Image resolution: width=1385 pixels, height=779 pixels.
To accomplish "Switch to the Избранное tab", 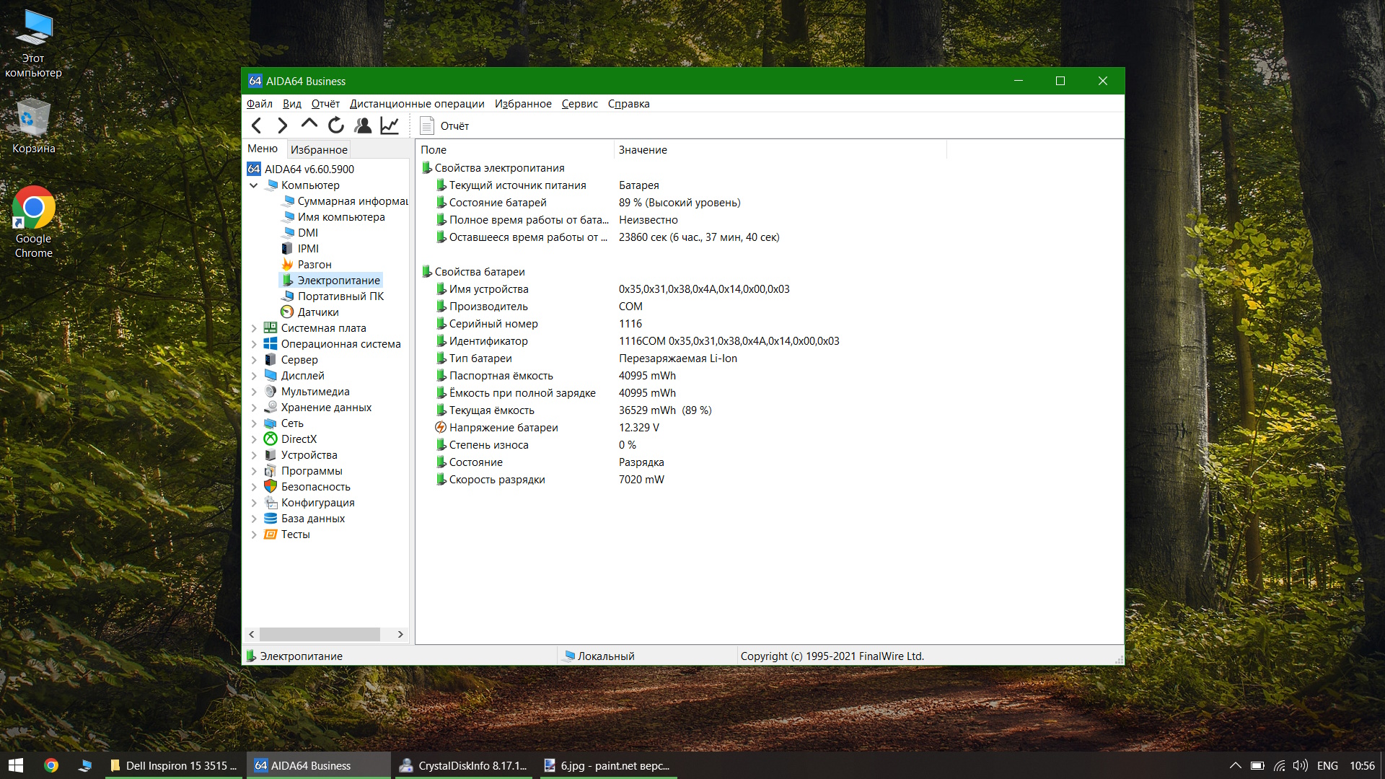I will 319,149.
